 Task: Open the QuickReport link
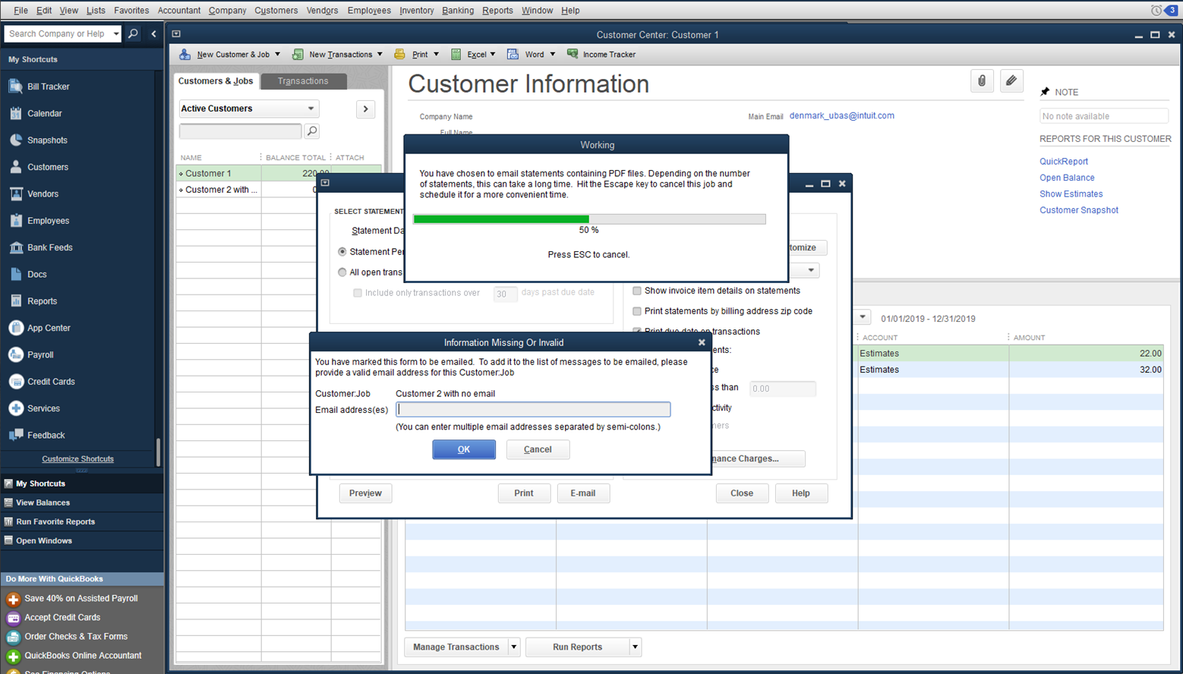click(x=1063, y=162)
